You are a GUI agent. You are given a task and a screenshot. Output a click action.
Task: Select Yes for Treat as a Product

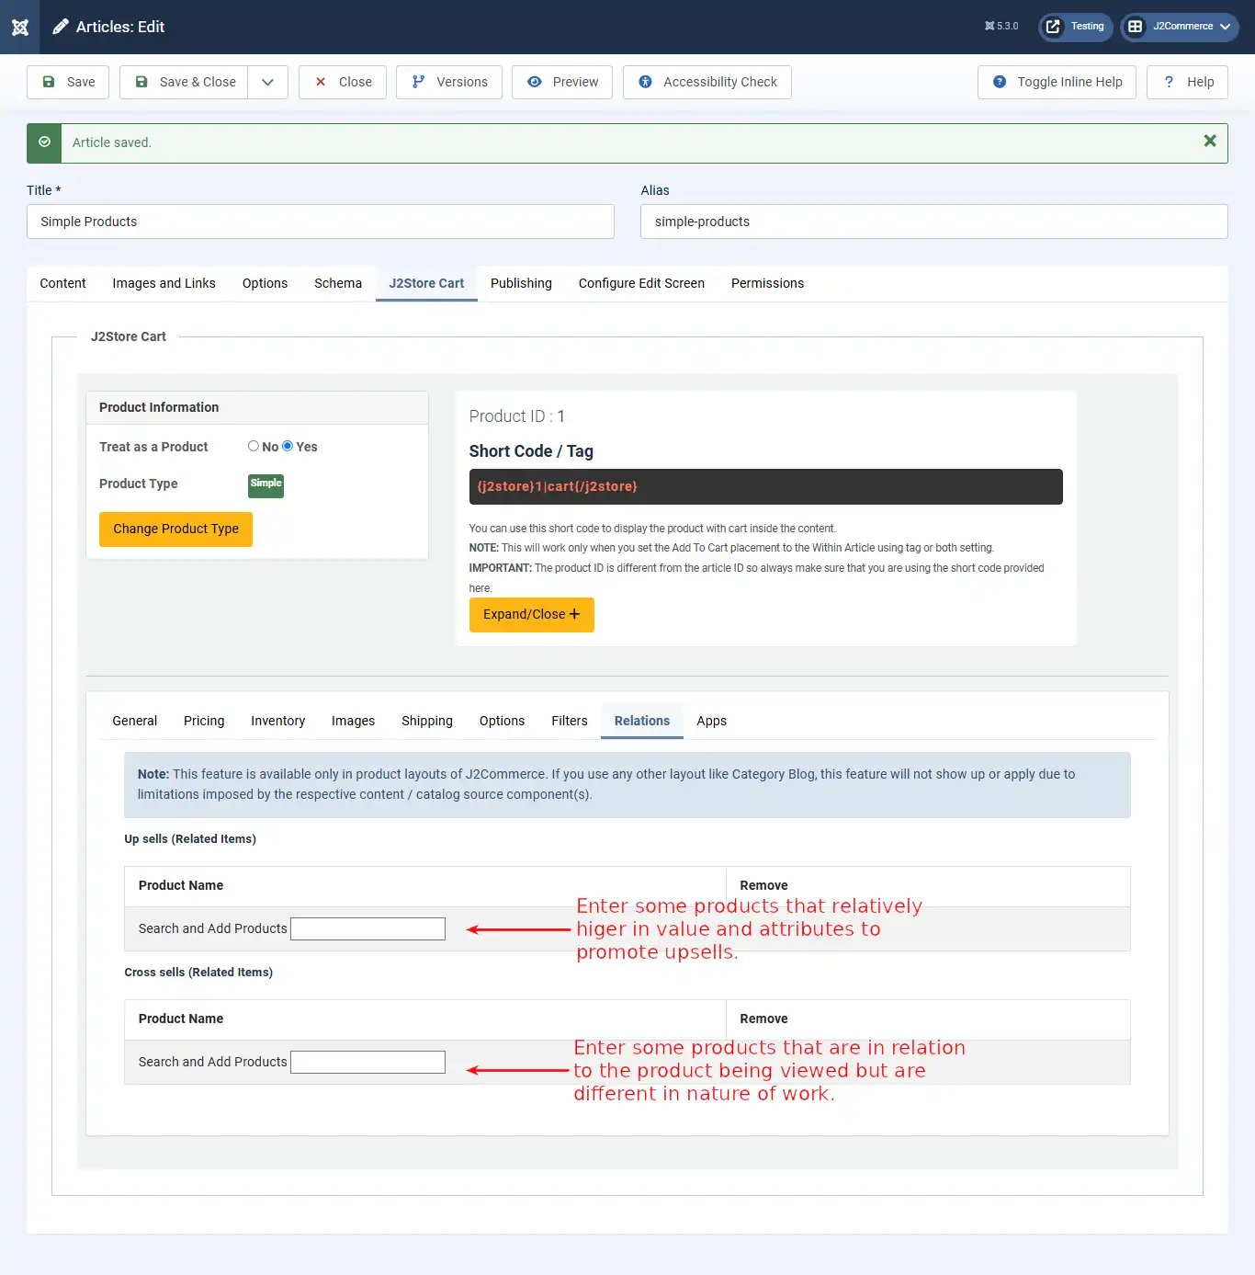(288, 446)
